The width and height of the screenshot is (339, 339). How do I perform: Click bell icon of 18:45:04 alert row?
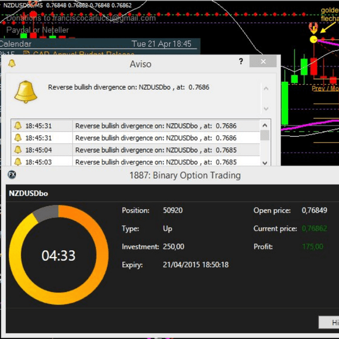[x=18, y=150]
